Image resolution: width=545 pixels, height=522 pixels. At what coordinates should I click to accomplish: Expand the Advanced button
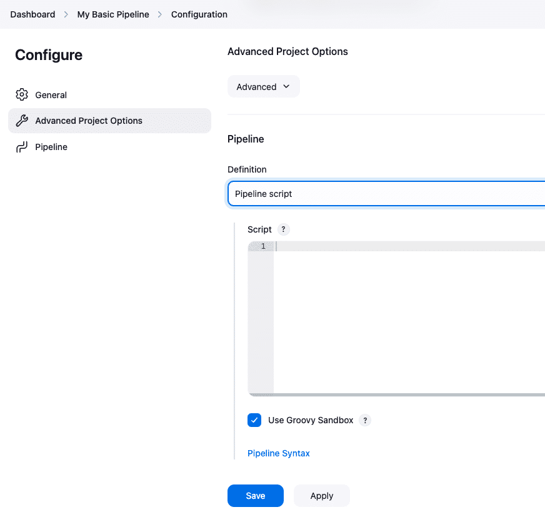pos(264,87)
